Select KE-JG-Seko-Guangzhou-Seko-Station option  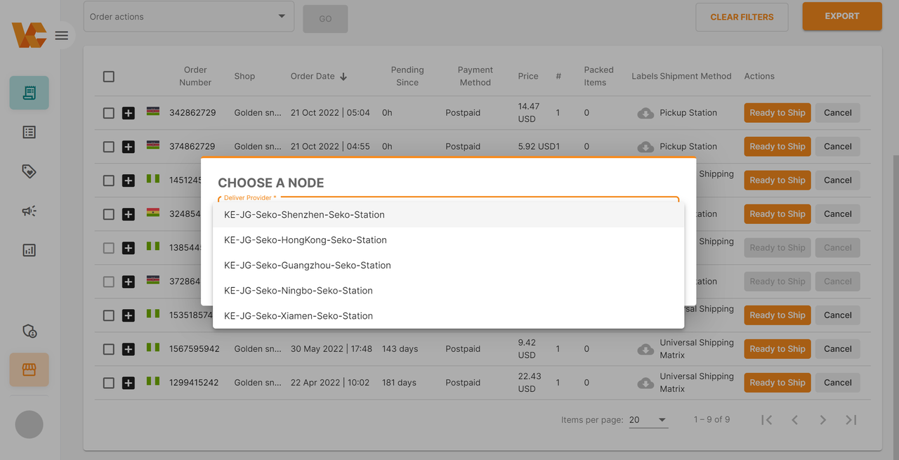pos(449,265)
